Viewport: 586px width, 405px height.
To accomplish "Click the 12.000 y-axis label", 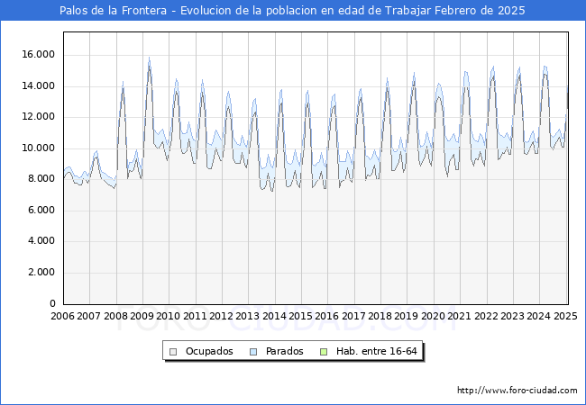I will (x=38, y=117).
